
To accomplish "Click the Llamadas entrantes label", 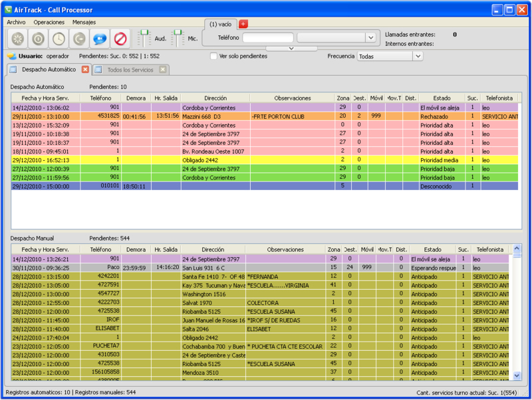I will pos(410,35).
